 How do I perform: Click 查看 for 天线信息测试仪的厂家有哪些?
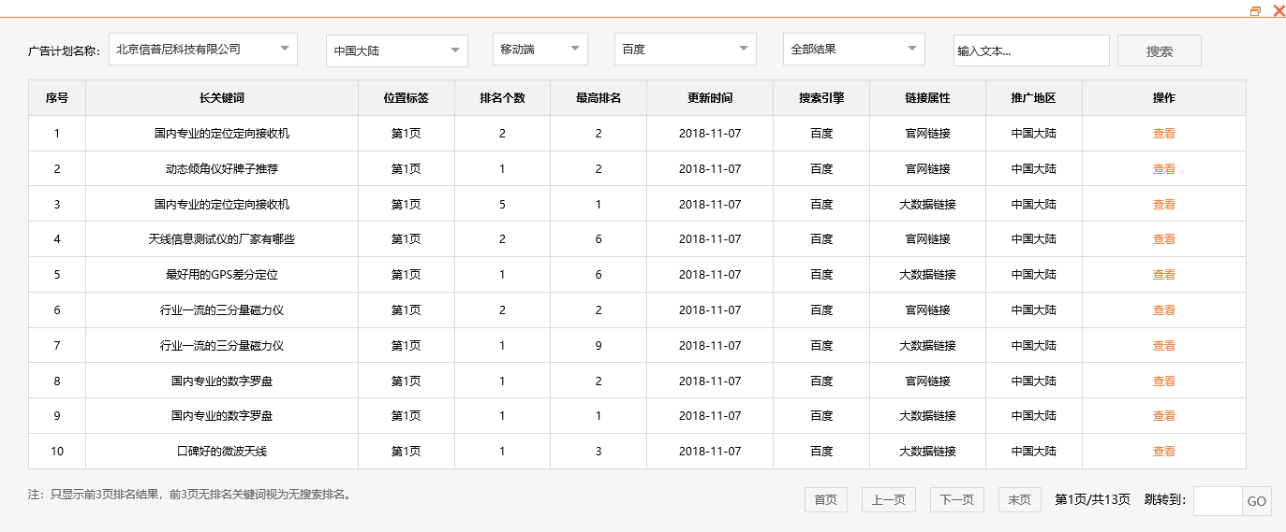pyautogui.click(x=1164, y=239)
